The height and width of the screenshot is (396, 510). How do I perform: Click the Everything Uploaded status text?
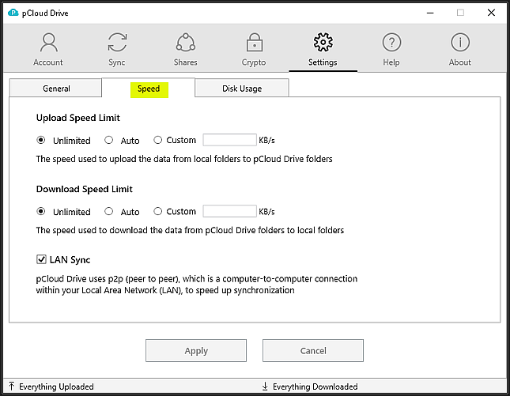click(x=56, y=387)
